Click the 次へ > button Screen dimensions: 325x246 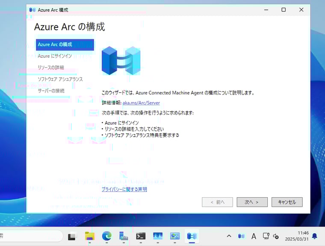pyautogui.click(x=252, y=202)
